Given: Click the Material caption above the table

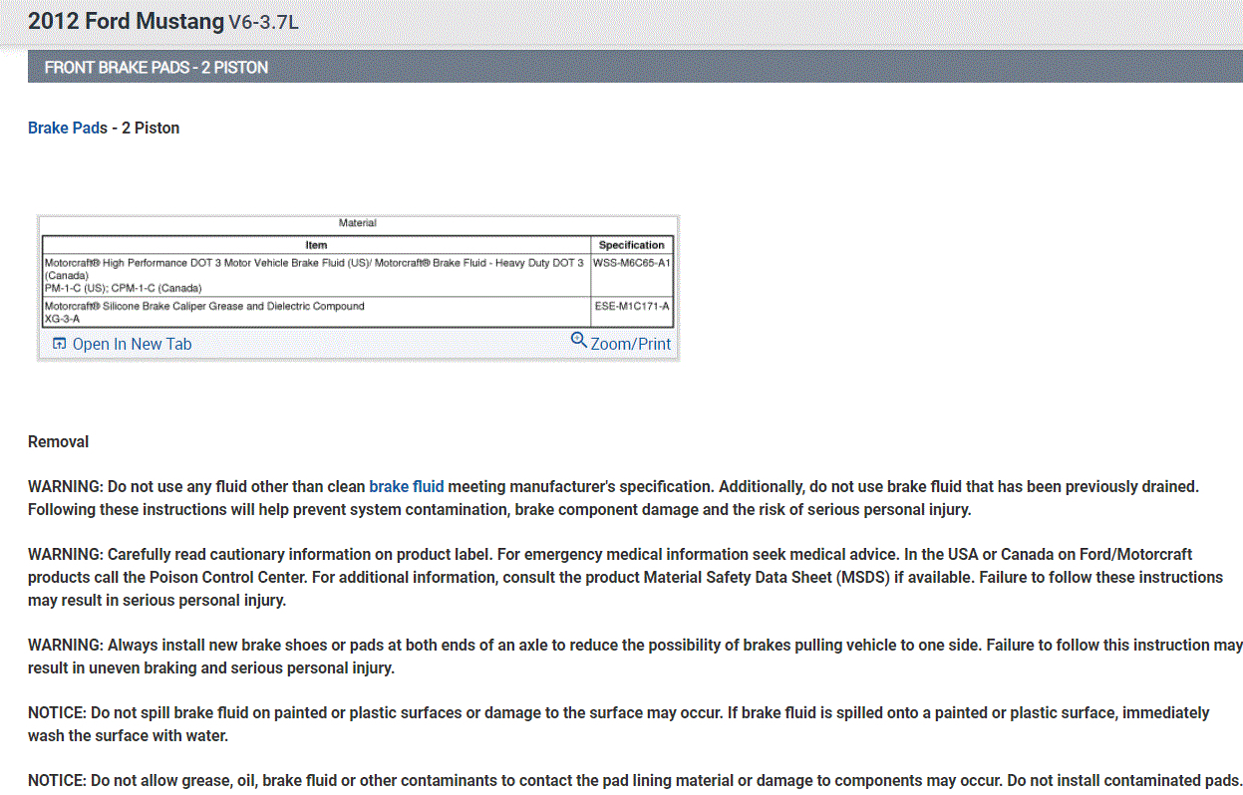Looking at the screenshot, I should tap(358, 223).
